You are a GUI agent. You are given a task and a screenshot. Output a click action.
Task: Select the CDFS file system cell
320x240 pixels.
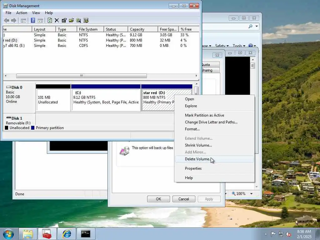click(83, 46)
